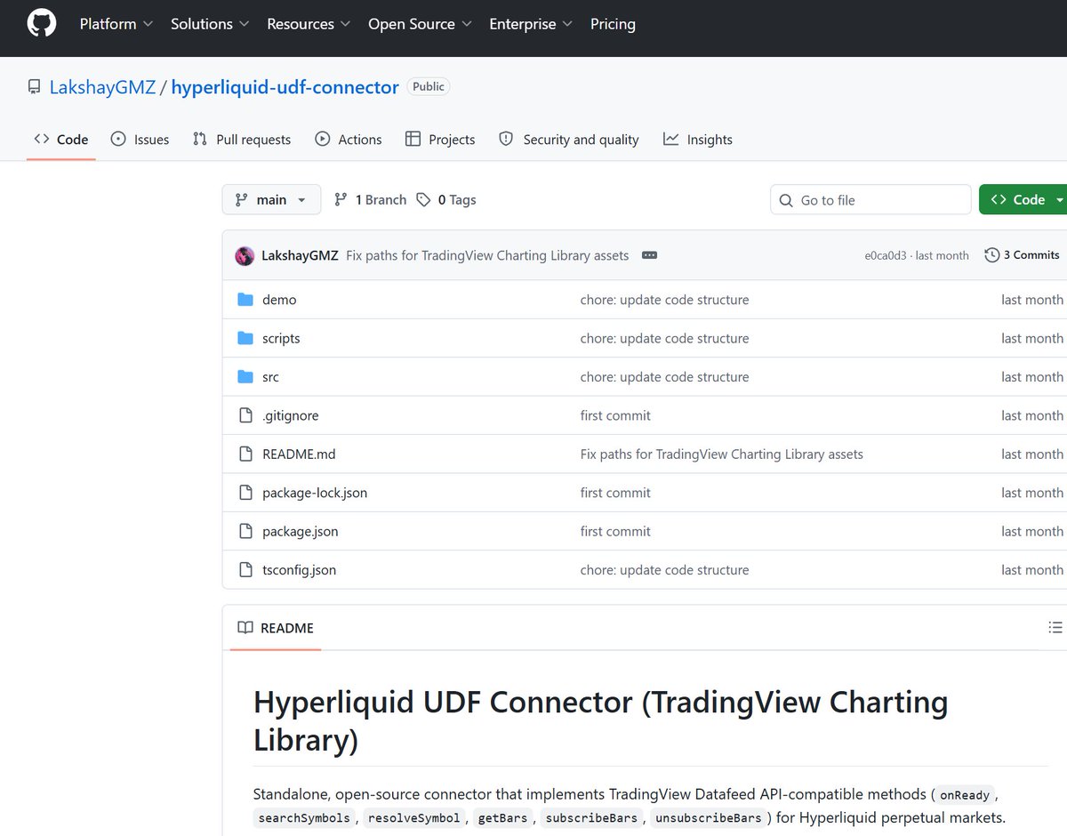Screen dimensions: 1067x836
Task: Open the hyperliquid-udf-connector repository link
Action: [285, 87]
